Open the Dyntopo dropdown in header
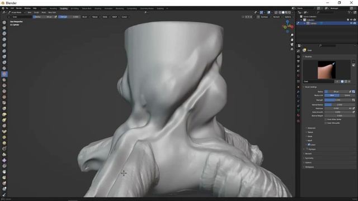Viewport: 358px width, 201px height. point(265,17)
